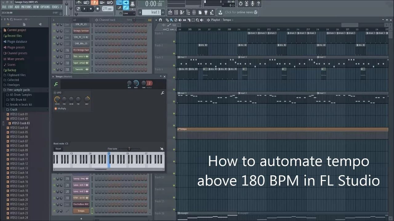The width and height of the screenshot is (394, 221).
Task: Click the download content library icon
Action: click(x=220, y=12)
